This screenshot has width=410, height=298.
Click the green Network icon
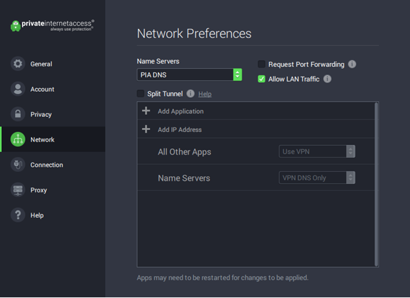[18, 139]
